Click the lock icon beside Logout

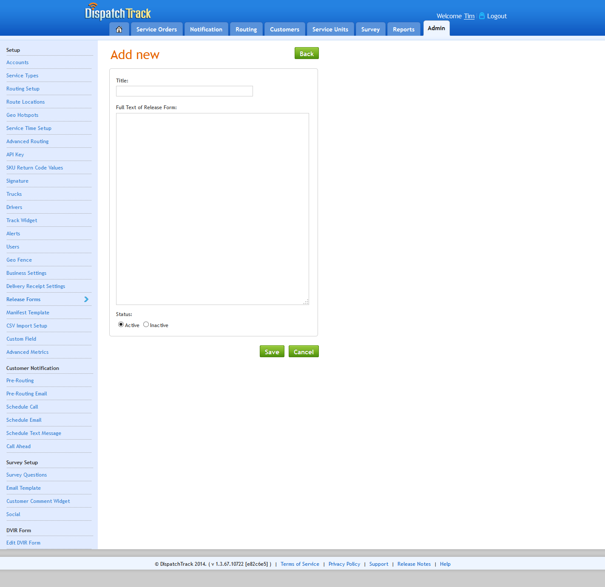click(481, 15)
